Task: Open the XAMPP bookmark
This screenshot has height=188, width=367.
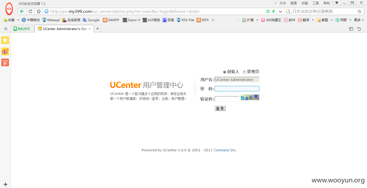Action: (x=111, y=20)
